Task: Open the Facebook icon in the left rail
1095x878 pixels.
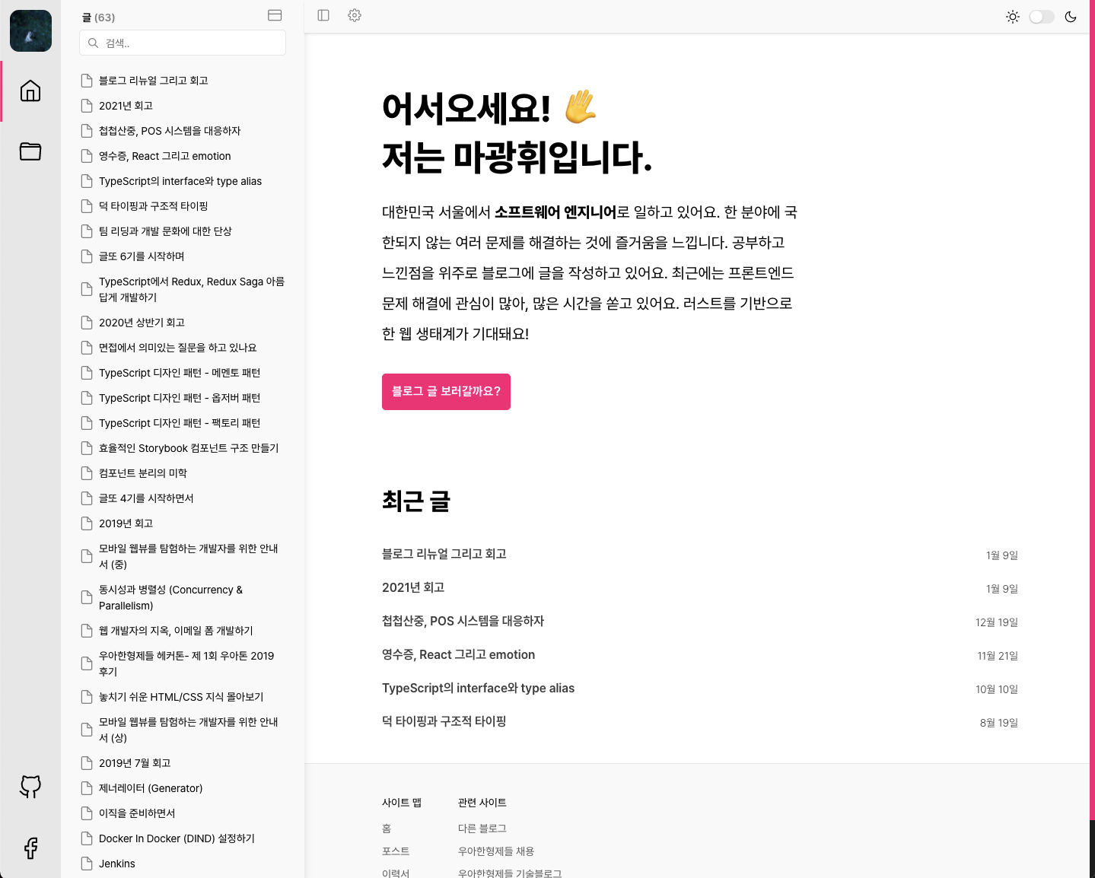Action: [30, 848]
